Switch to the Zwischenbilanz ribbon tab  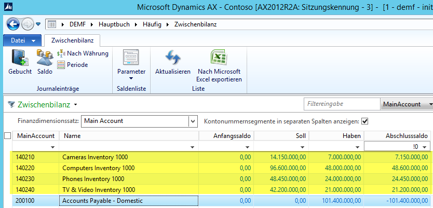(72, 40)
